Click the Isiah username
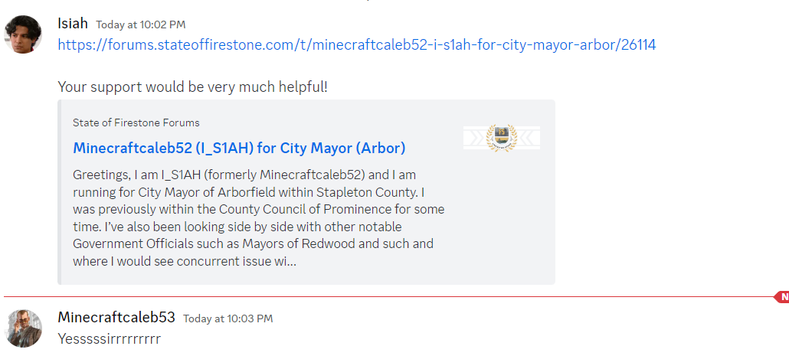 coord(73,23)
